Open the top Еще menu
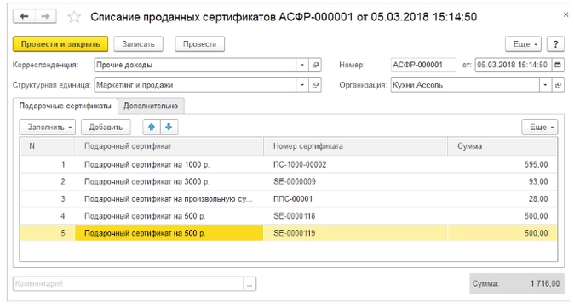 523,44
